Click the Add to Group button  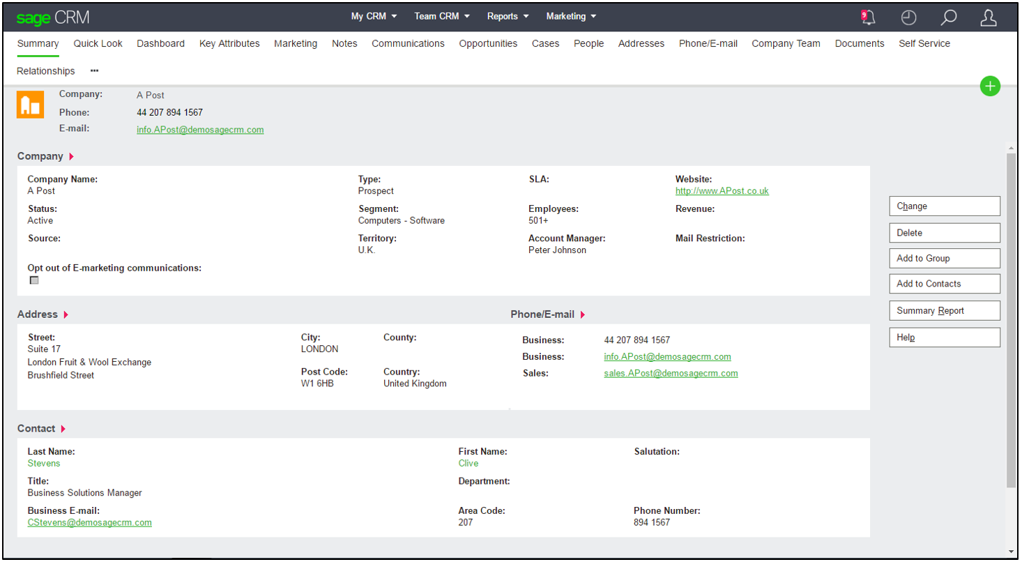point(945,258)
